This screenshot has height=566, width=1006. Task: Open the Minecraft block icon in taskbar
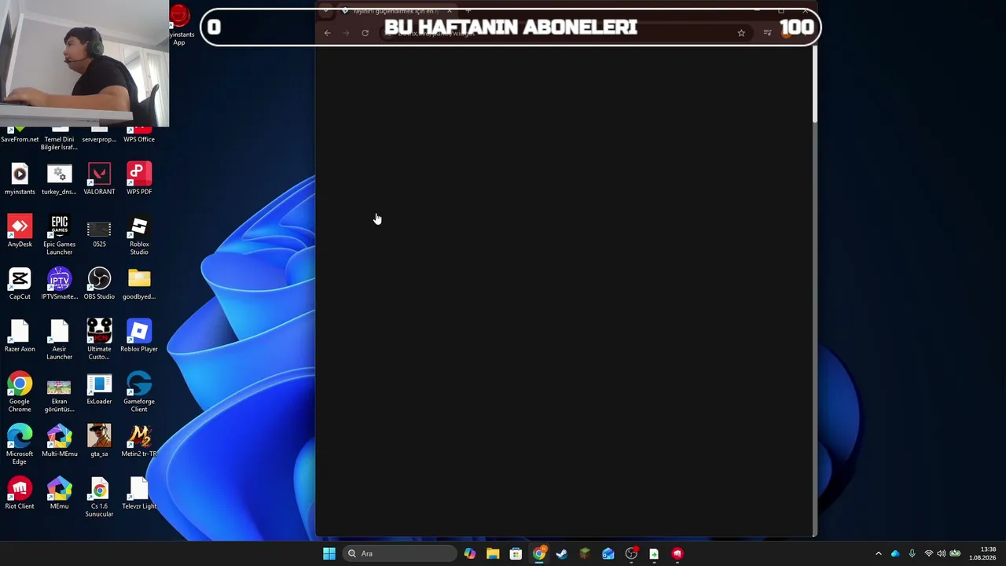(x=585, y=553)
